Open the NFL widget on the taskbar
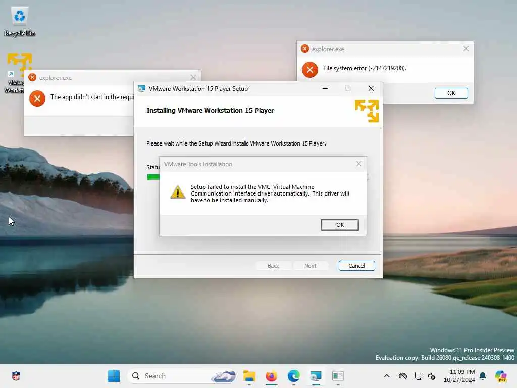This screenshot has height=388, width=517. [x=16, y=376]
